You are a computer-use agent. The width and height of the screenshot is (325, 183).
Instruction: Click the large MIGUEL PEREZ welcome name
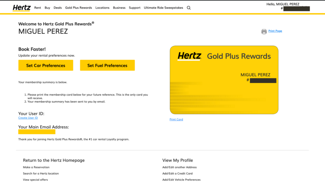pyautogui.click(x=43, y=31)
